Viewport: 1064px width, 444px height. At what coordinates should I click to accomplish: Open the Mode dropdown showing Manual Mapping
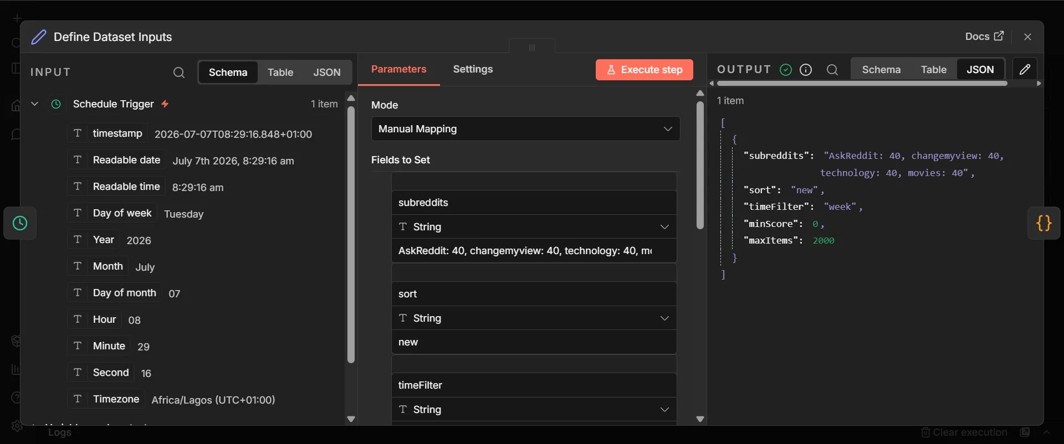525,128
